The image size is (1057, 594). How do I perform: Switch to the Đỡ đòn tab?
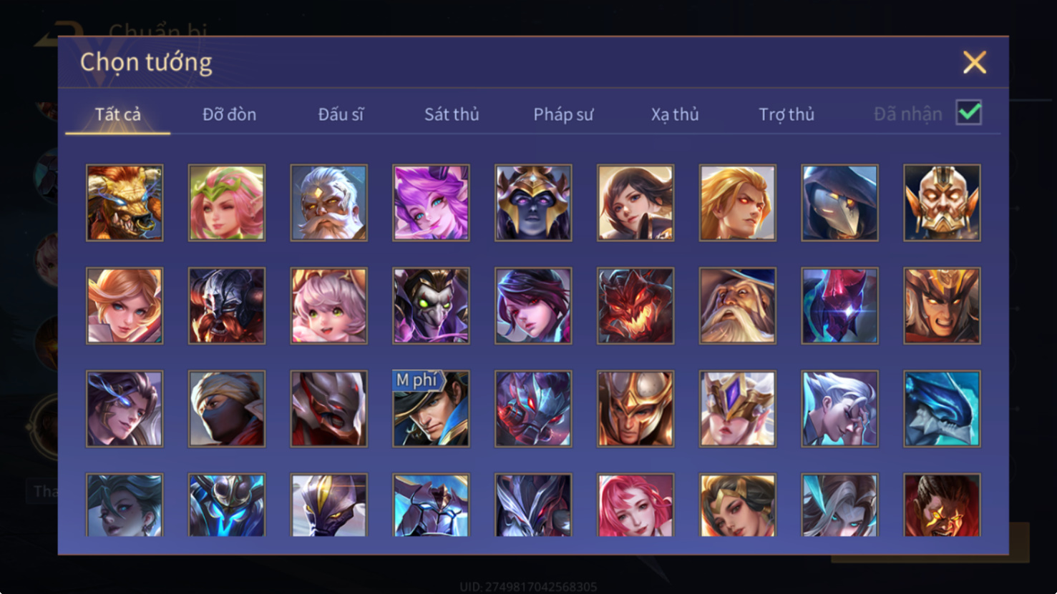(x=229, y=114)
